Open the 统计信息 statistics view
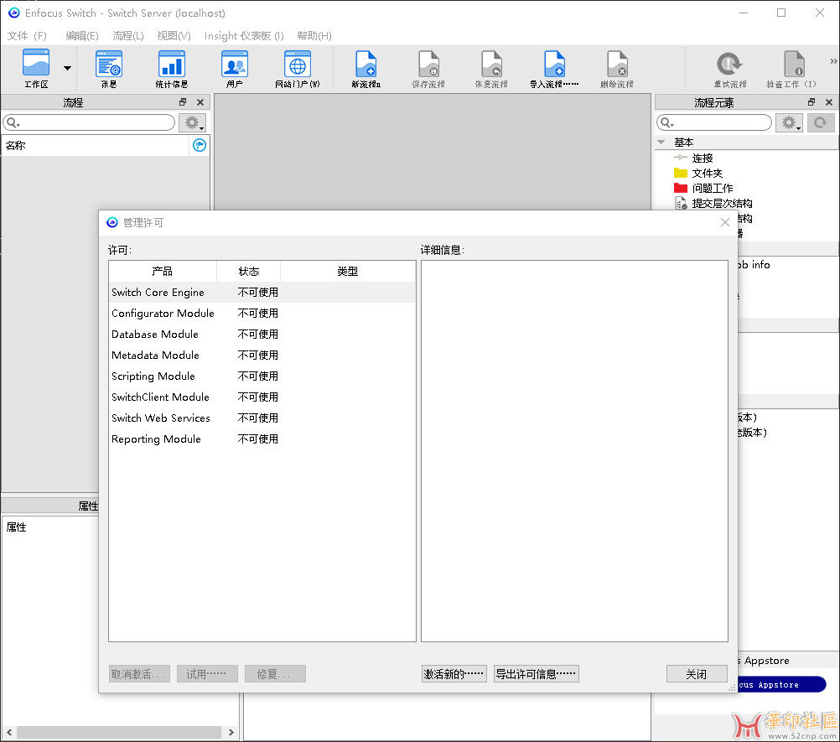The width and height of the screenshot is (840, 742). (x=171, y=68)
